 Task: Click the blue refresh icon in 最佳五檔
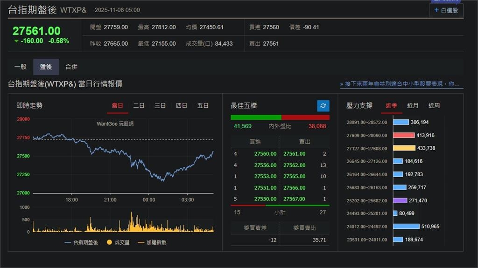(323, 106)
